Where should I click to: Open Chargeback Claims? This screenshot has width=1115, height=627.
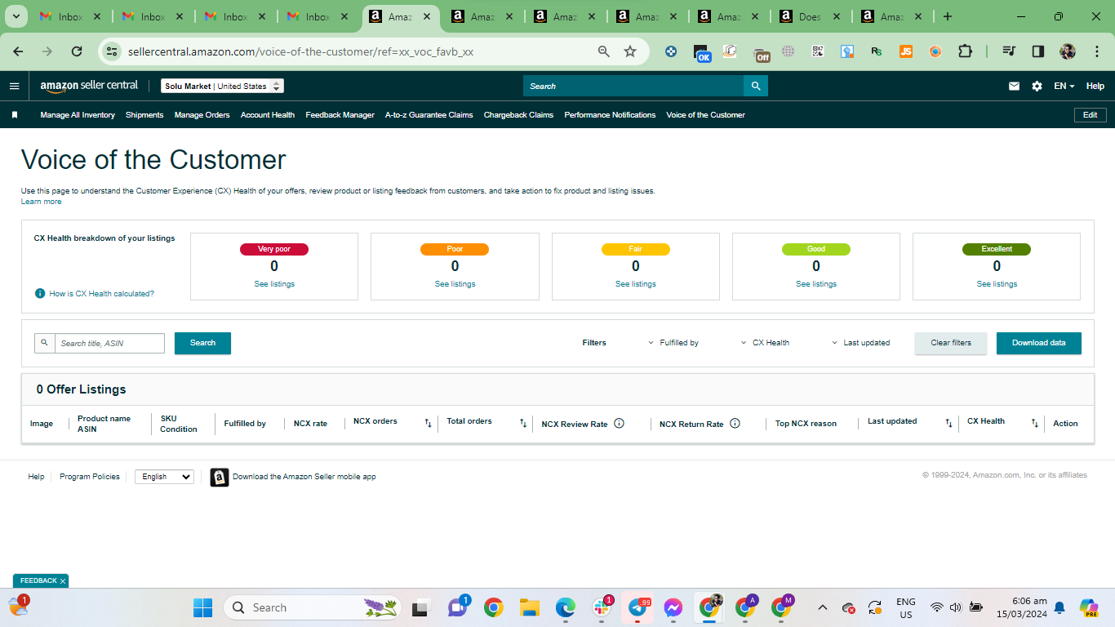pos(518,115)
